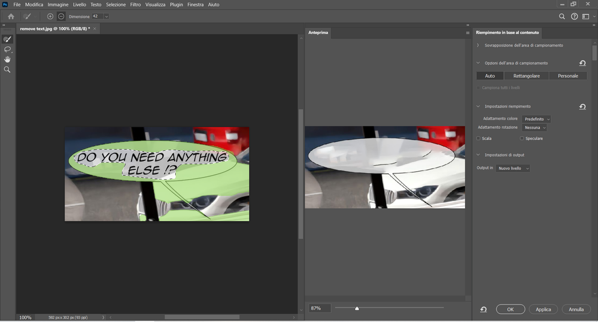Select the subtract-from-sampling-area minus icon
The width and height of the screenshot is (598, 322).
click(61, 16)
